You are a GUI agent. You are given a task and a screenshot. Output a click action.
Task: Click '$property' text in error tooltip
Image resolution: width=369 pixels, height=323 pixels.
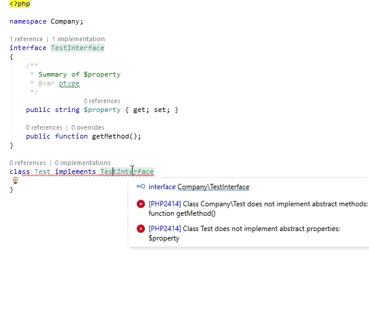pyautogui.click(x=164, y=238)
